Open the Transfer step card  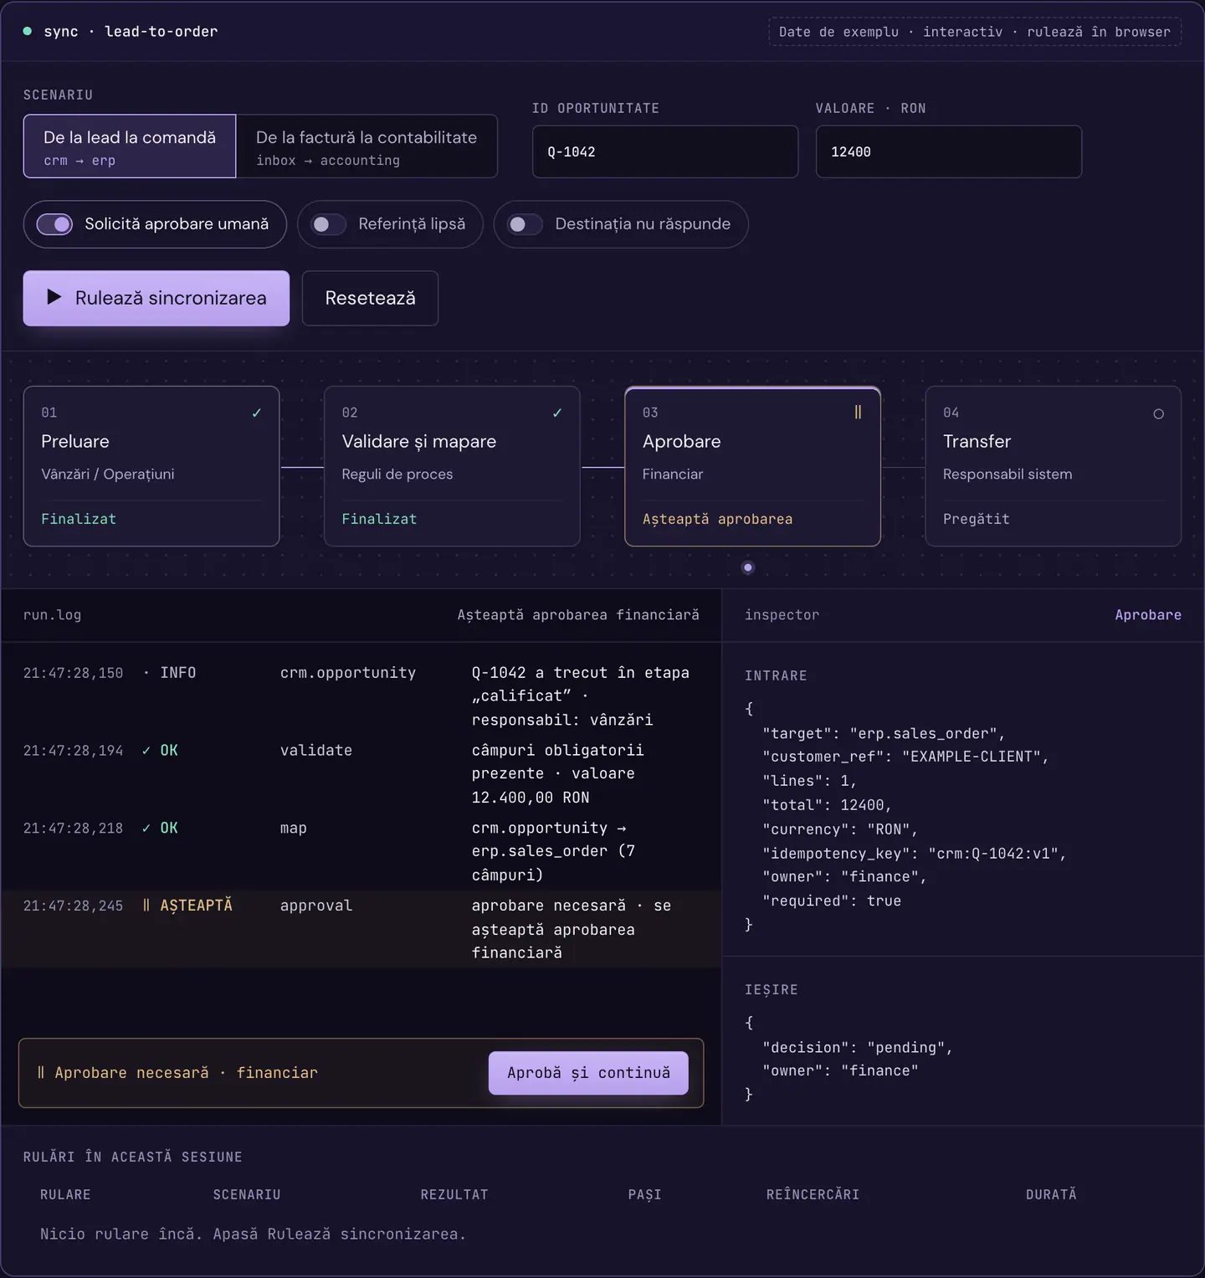[1054, 466]
